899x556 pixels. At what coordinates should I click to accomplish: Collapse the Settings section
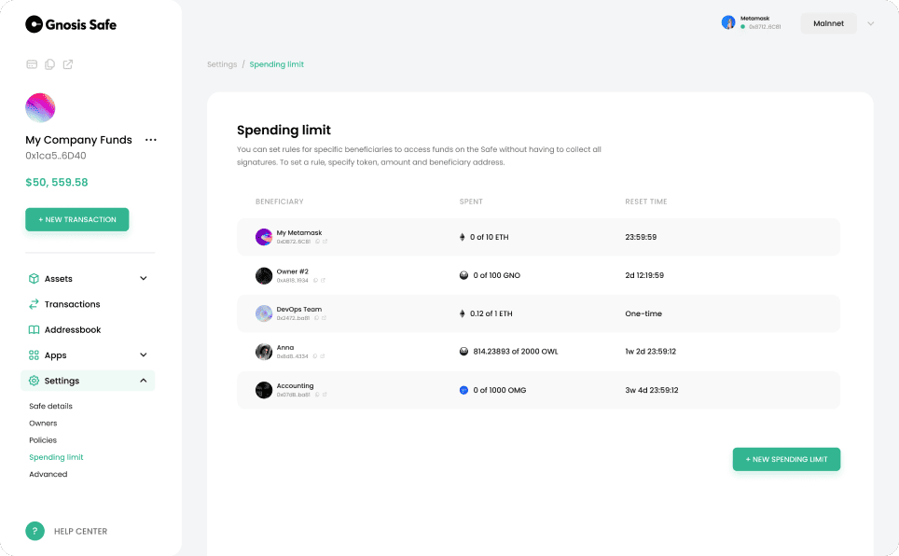143,380
